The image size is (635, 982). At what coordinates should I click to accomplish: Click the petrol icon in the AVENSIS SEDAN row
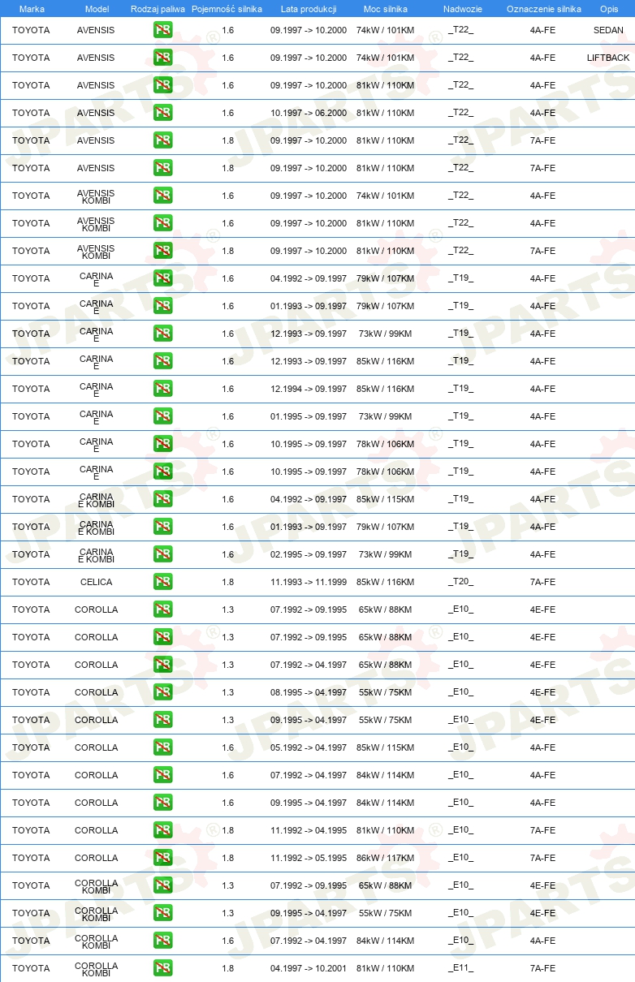[162, 30]
